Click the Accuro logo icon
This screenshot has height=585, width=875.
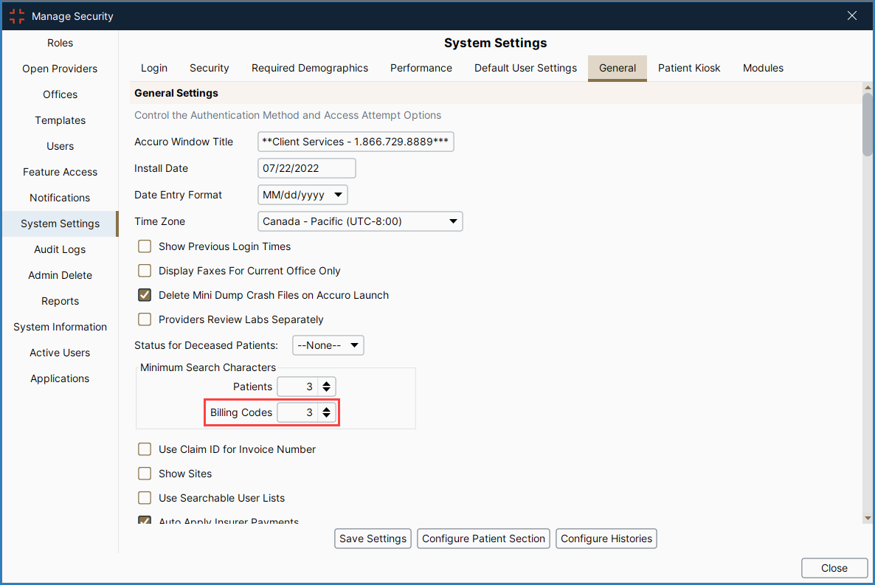(16, 15)
